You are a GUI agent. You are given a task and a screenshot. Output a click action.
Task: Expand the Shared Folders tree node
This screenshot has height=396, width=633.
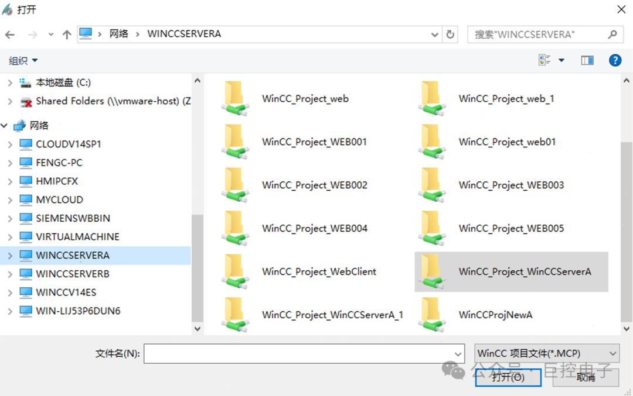coord(10,102)
